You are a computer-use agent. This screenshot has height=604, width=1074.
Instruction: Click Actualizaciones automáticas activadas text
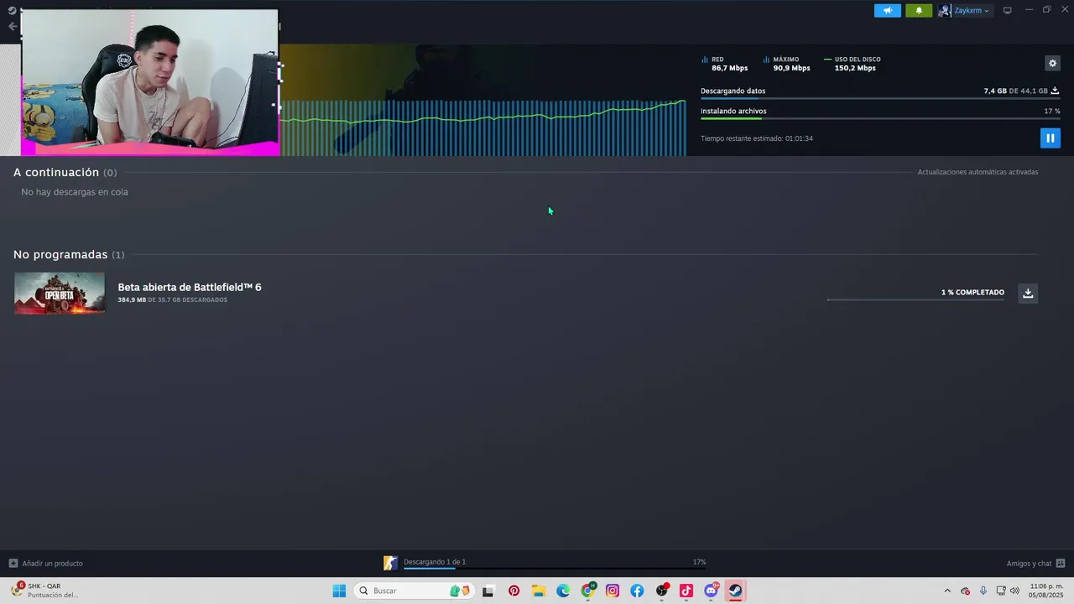click(978, 172)
